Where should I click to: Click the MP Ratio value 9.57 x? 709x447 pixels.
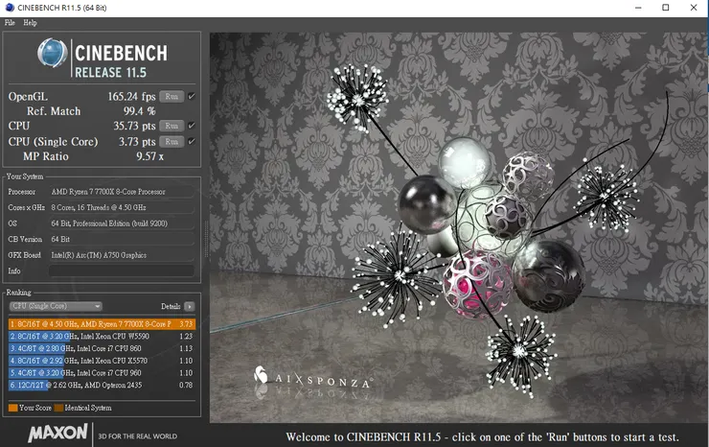tap(149, 156)
